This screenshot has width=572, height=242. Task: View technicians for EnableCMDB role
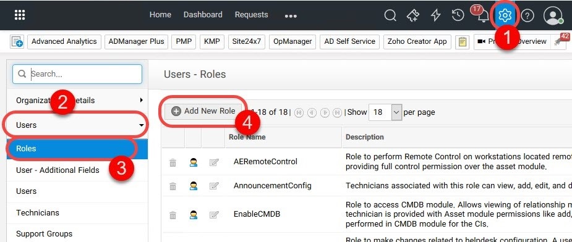pos(194,215)
